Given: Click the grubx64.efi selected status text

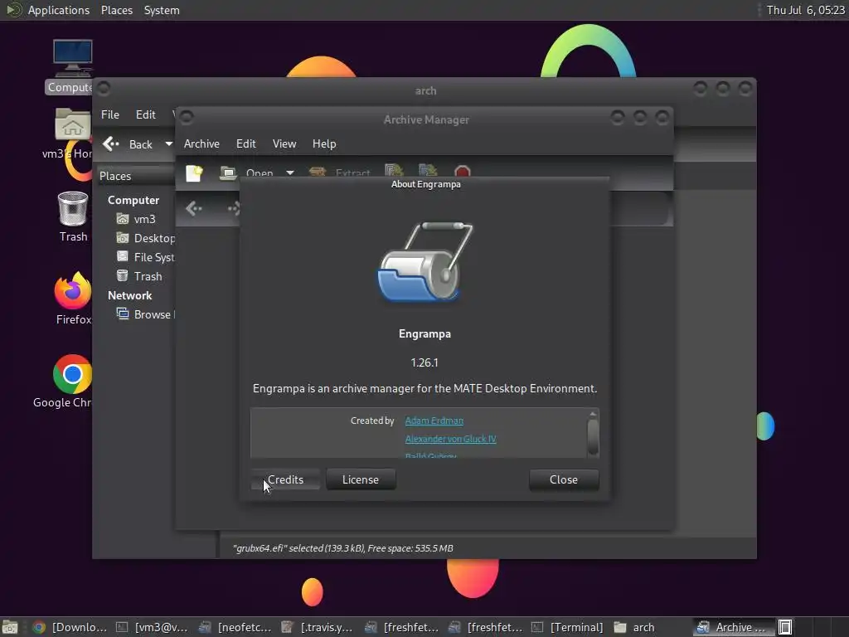Looking at the screenshot, I should pos(342,548).
